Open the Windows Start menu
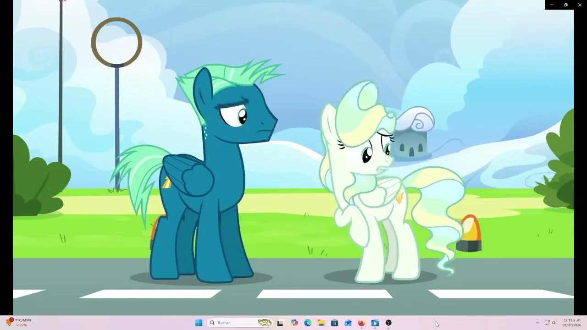This screenshot has width=587, height=330. point(199,323)
